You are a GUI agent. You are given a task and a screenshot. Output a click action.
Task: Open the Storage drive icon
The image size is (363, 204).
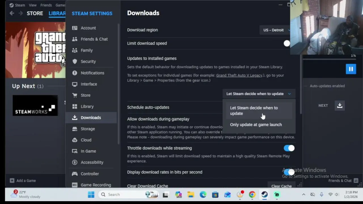pos(75,129)
